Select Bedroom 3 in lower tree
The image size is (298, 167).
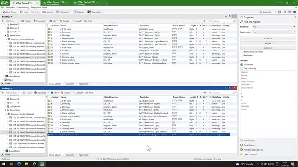[14, 103]
